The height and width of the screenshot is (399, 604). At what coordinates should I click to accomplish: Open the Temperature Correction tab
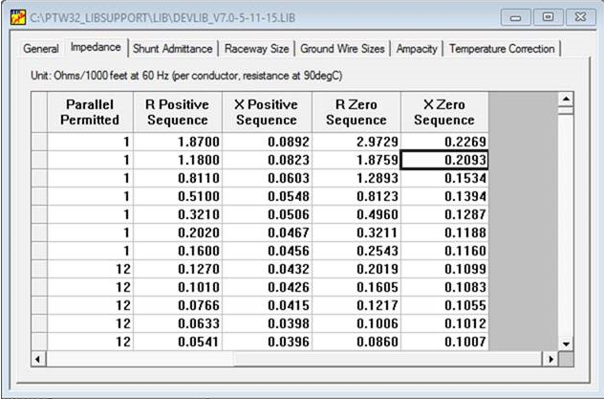(x=501, y=49)
